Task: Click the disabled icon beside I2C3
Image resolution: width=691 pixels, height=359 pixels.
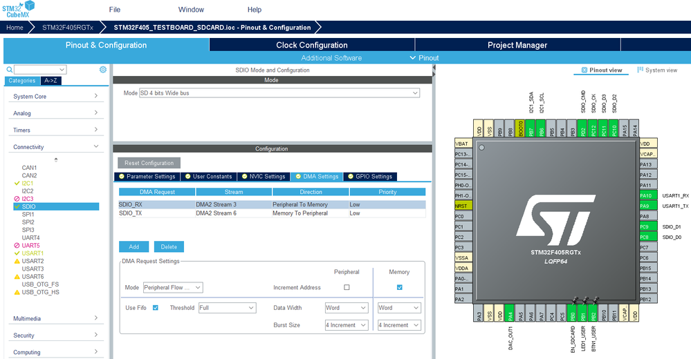Action: point(17,199)
